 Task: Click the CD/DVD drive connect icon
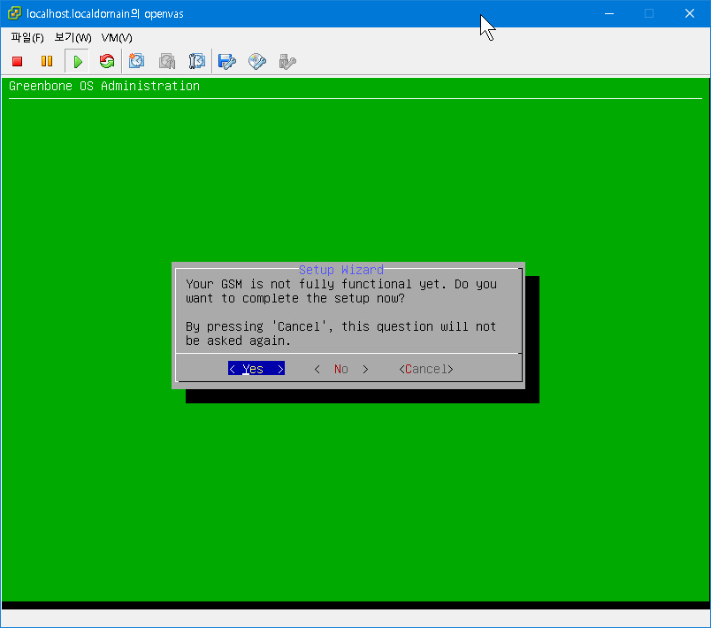257,61
